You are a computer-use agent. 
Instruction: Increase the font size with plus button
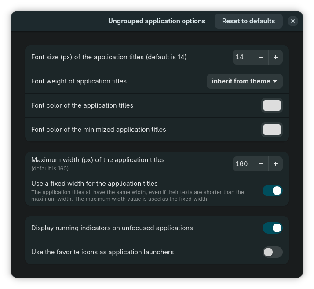(276, 57)
